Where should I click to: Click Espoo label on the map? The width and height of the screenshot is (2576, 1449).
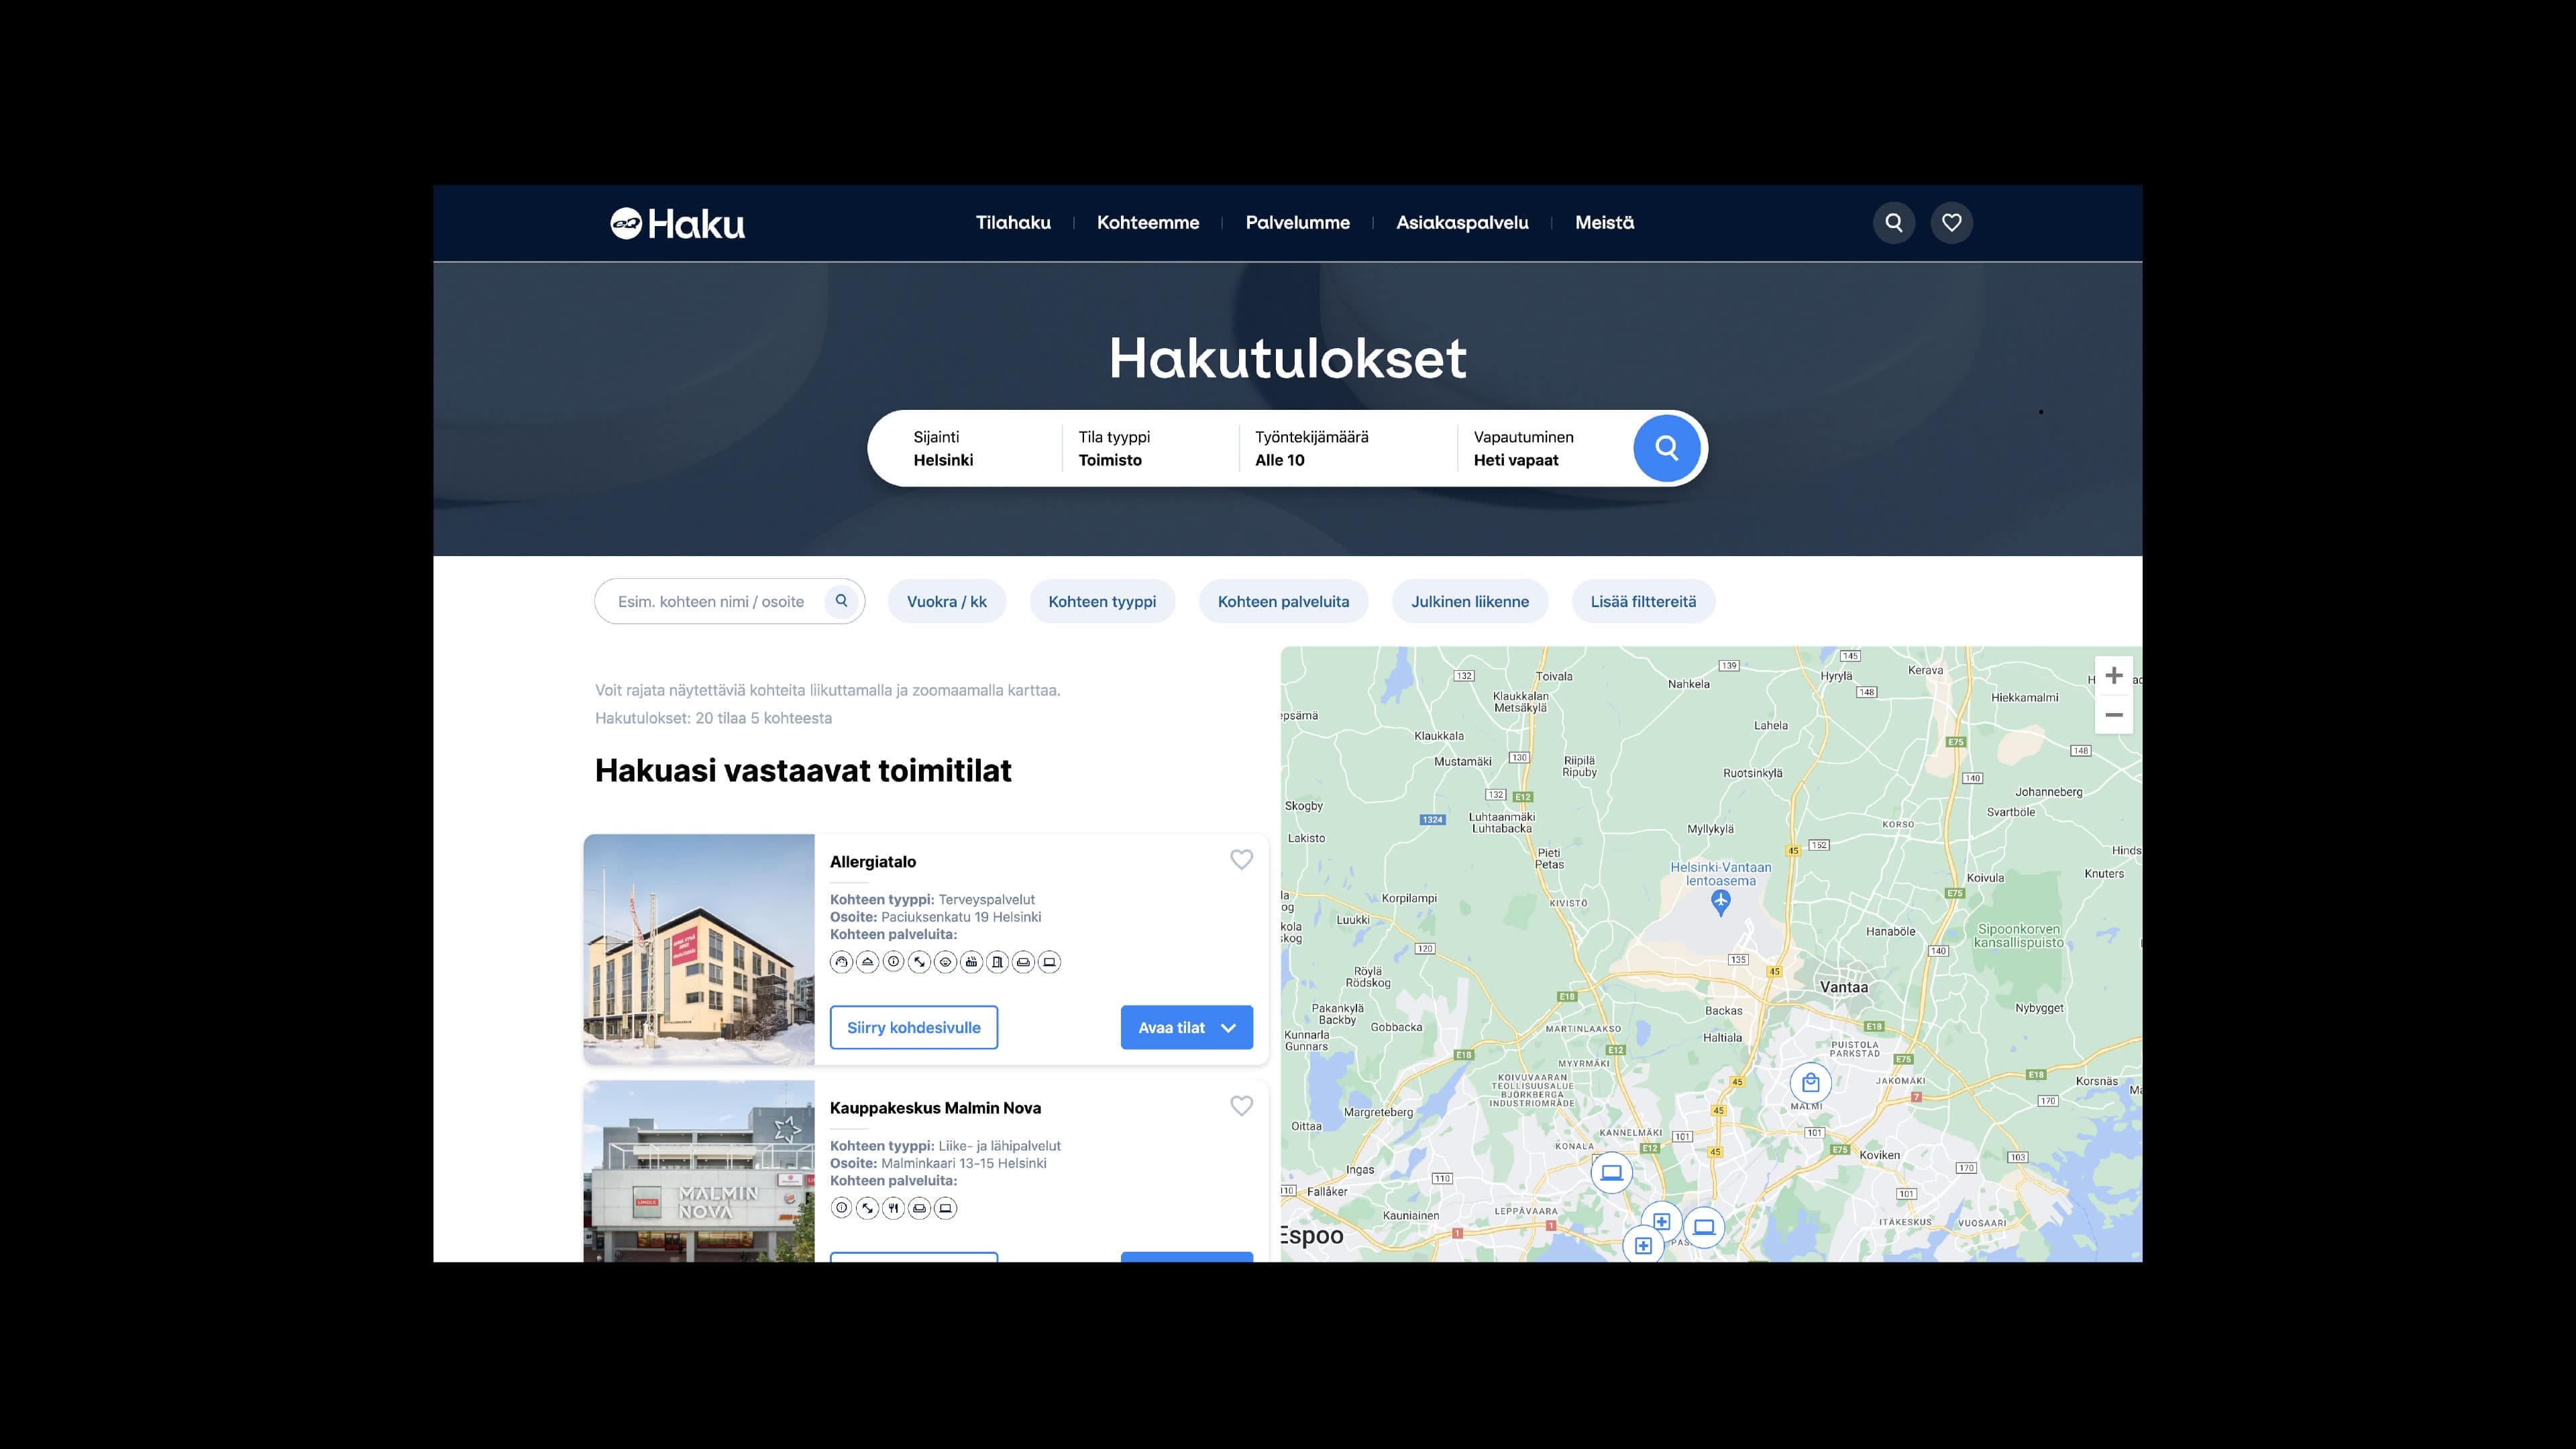click(x=1312, y=1235)
